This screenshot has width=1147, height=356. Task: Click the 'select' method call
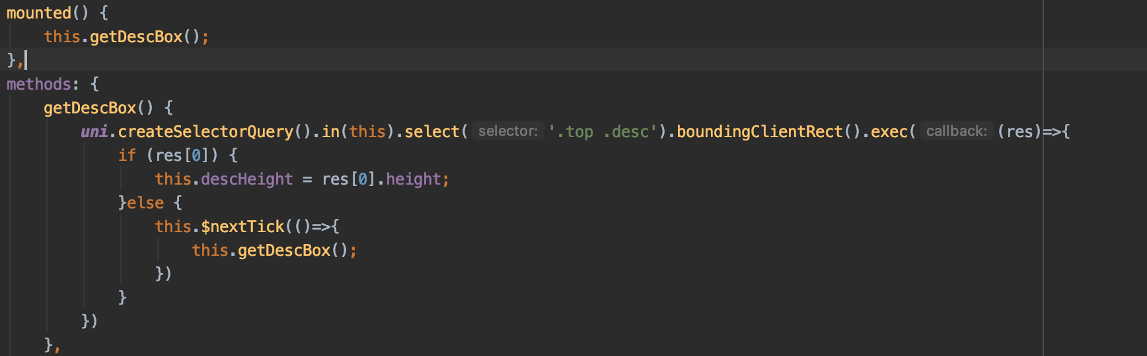[x=431, y=132]
